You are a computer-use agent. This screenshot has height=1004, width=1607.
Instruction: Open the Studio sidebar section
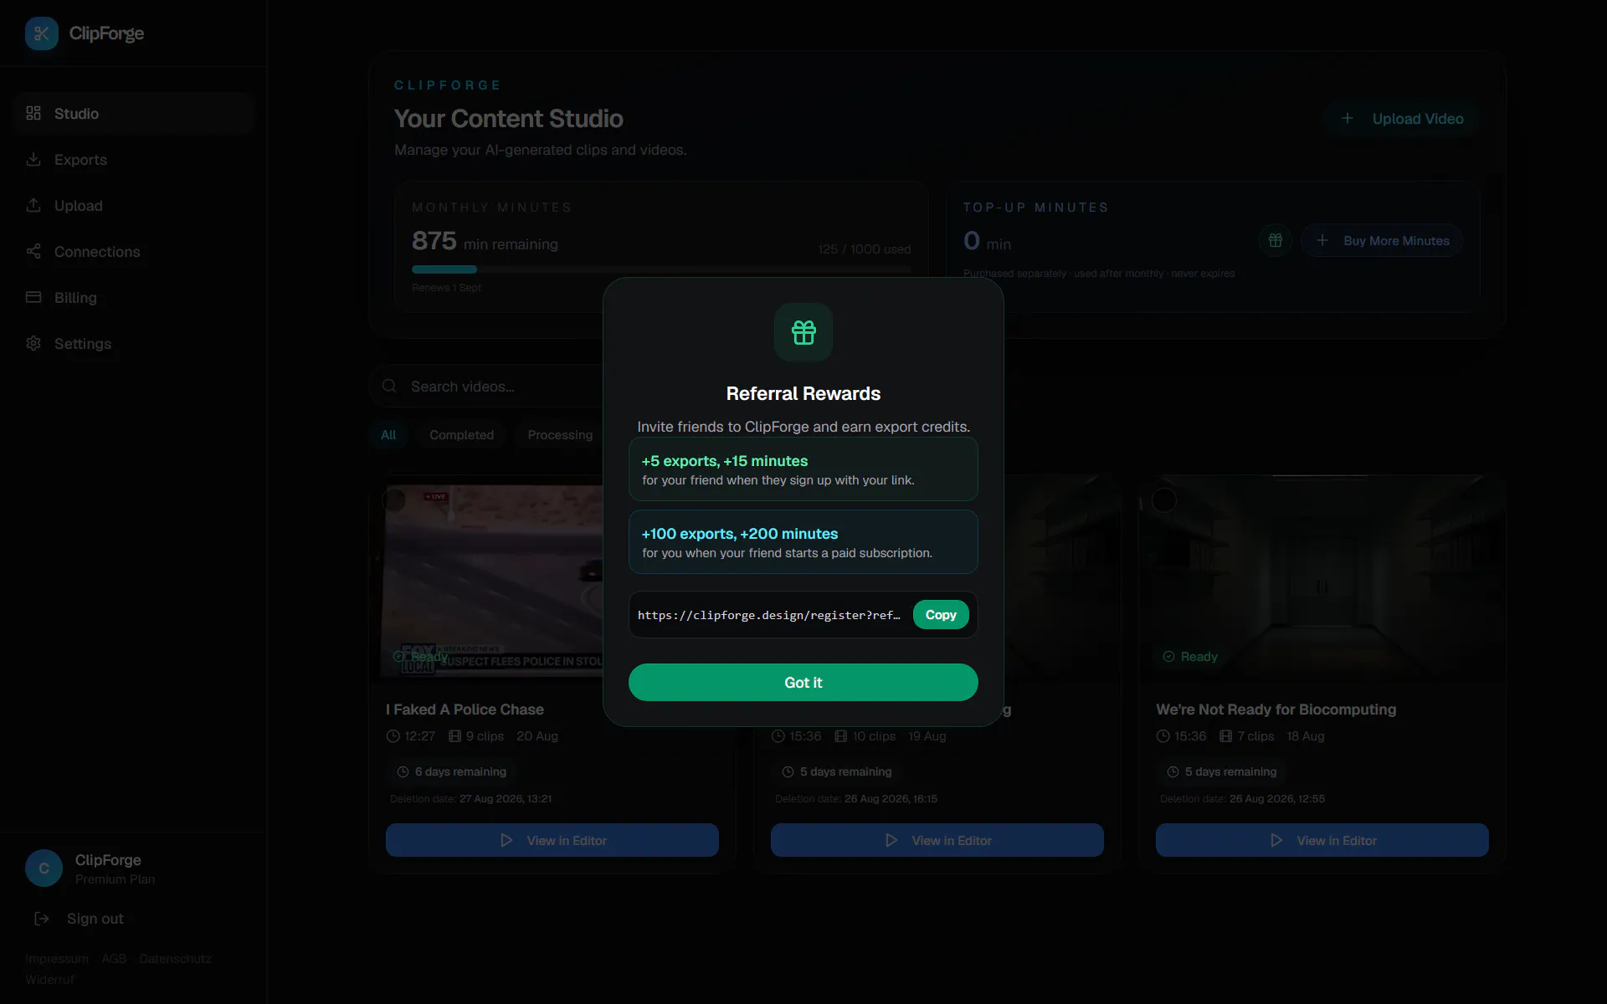134,114
